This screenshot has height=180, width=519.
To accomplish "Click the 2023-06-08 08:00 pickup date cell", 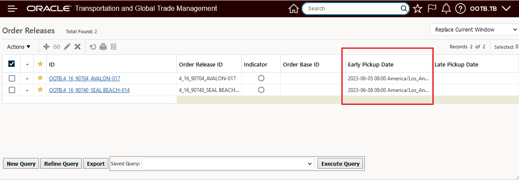I will point(388,90).
